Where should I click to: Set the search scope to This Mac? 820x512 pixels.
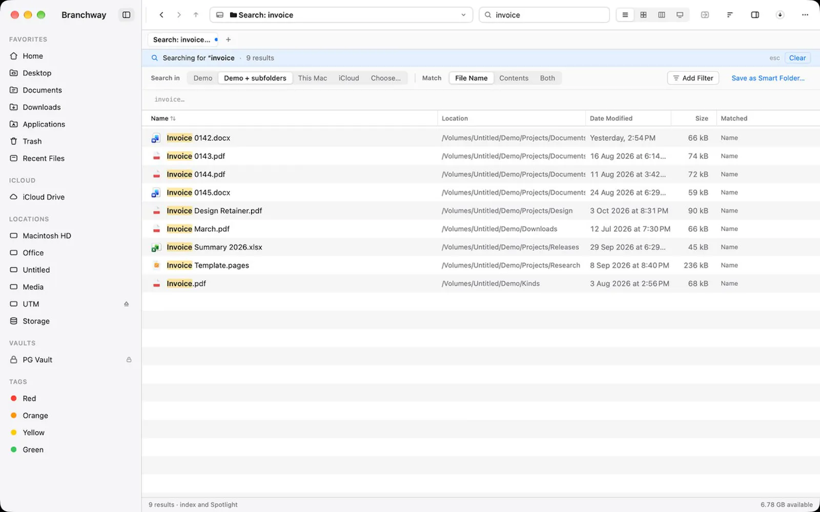(312, 78)
